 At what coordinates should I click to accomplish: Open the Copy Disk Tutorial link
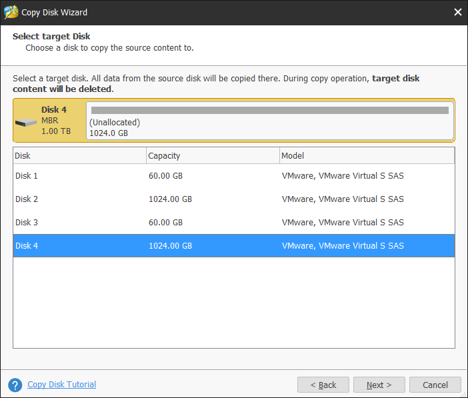point(62,384)
